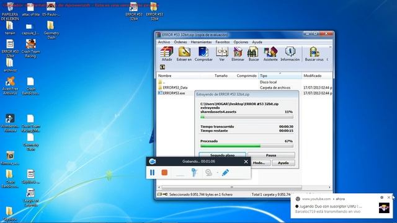
Task: Click the Segundo plano button
Action: pyautogui.click(x=222, y=154)
